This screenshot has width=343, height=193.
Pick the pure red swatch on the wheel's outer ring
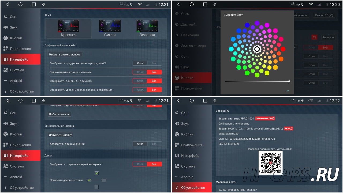pyautogui.click(x=283, y=49)
